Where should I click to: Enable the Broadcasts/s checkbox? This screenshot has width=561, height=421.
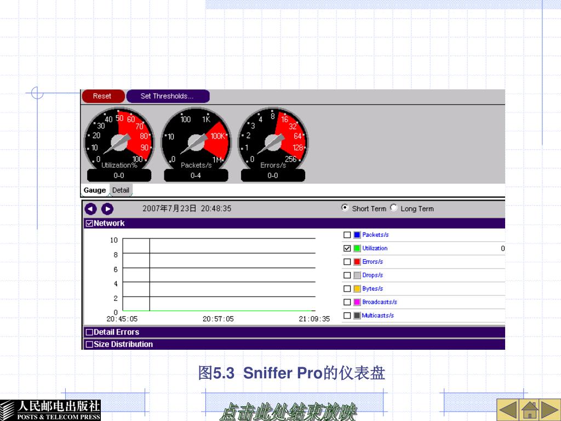click(347, 302)
